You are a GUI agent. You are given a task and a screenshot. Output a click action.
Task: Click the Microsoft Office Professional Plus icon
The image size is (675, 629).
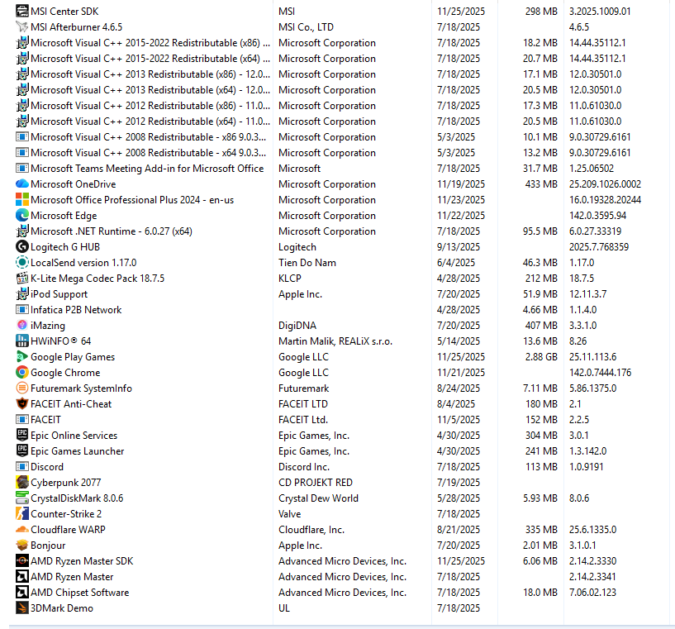pyautogui.click(x=22, y=200)
